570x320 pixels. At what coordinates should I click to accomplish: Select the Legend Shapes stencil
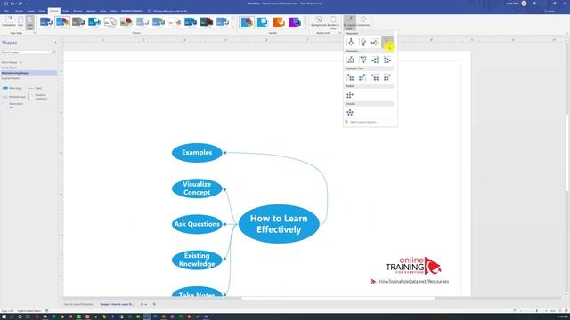10,78
